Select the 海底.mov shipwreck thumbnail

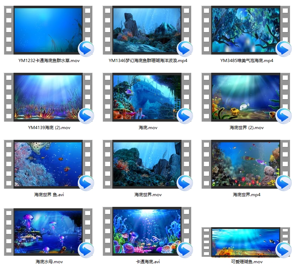point(147,97)
